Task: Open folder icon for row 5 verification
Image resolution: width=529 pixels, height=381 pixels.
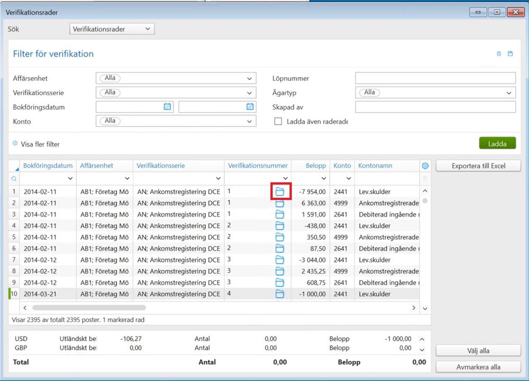Action: click(280, 237)
